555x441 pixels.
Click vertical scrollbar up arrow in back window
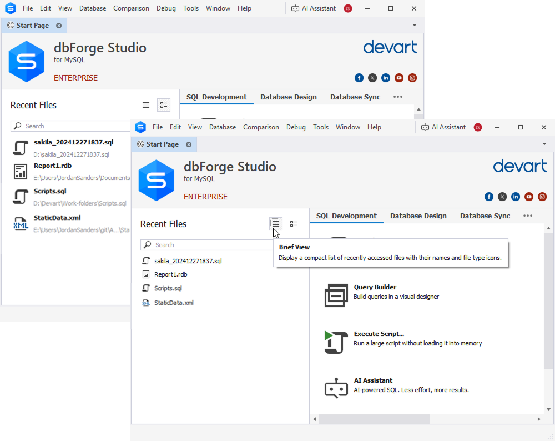point(418,109)
